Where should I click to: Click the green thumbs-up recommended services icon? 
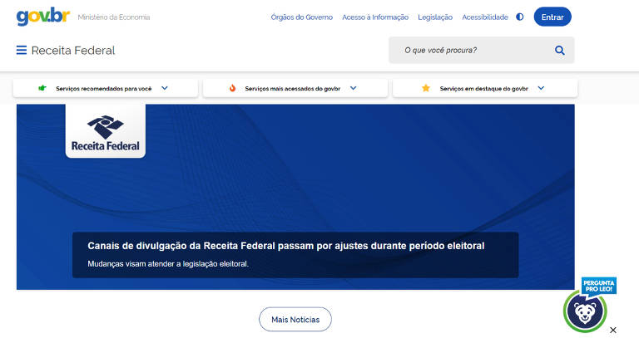(x=42, y=88)
